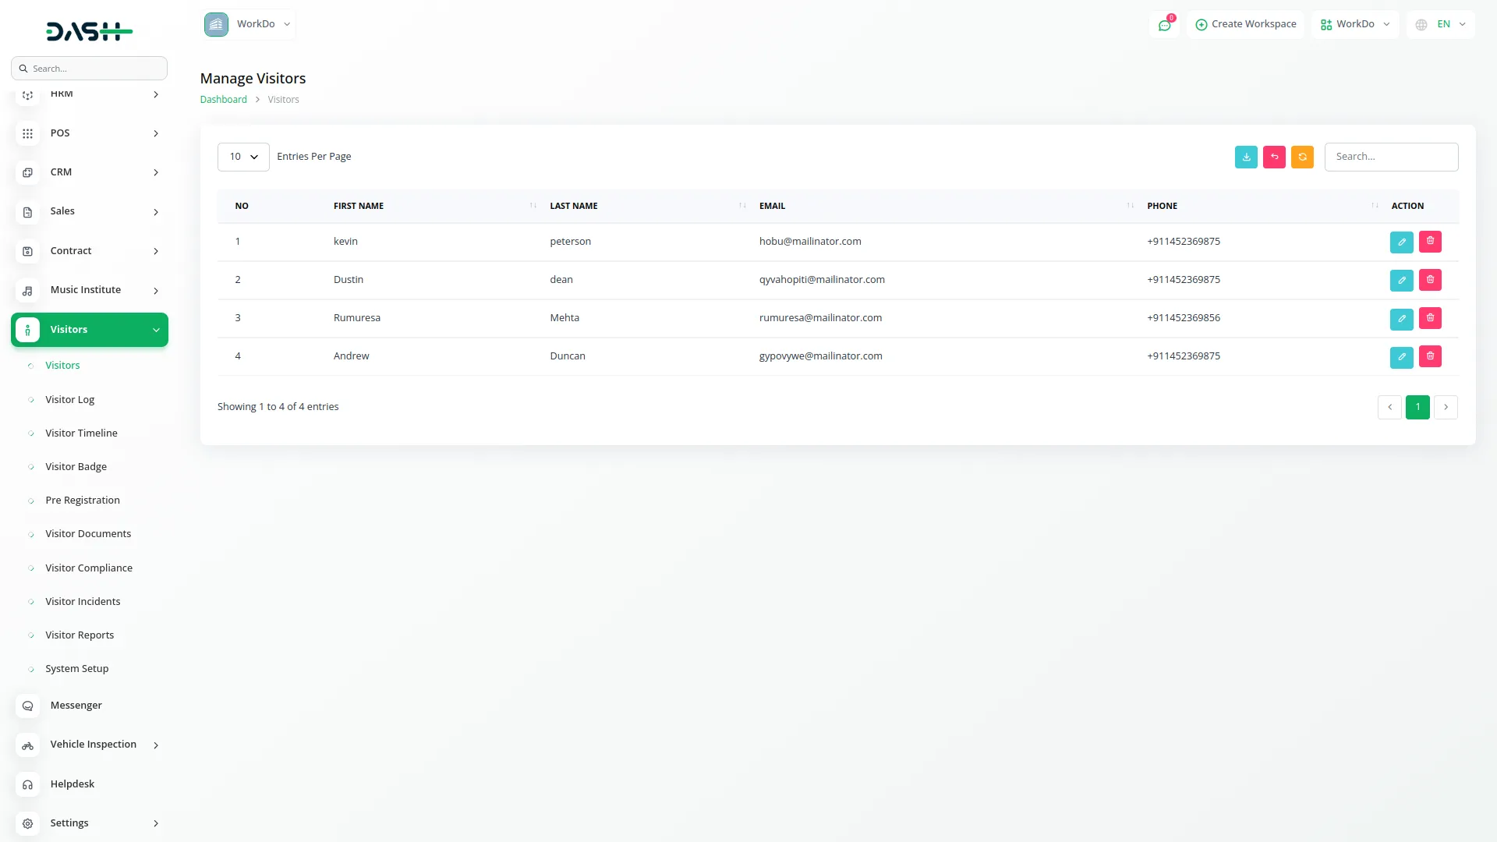Edit visitor Rumuresa Mehta
1497x842 pixels.
click(x=1401, y=318)
